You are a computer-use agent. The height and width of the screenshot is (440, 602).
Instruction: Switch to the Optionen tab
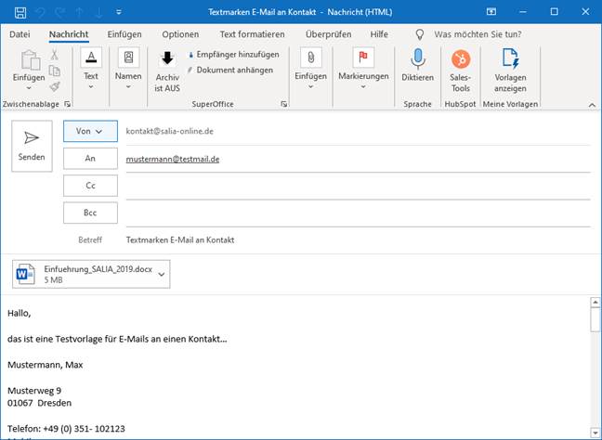[180, 33]
